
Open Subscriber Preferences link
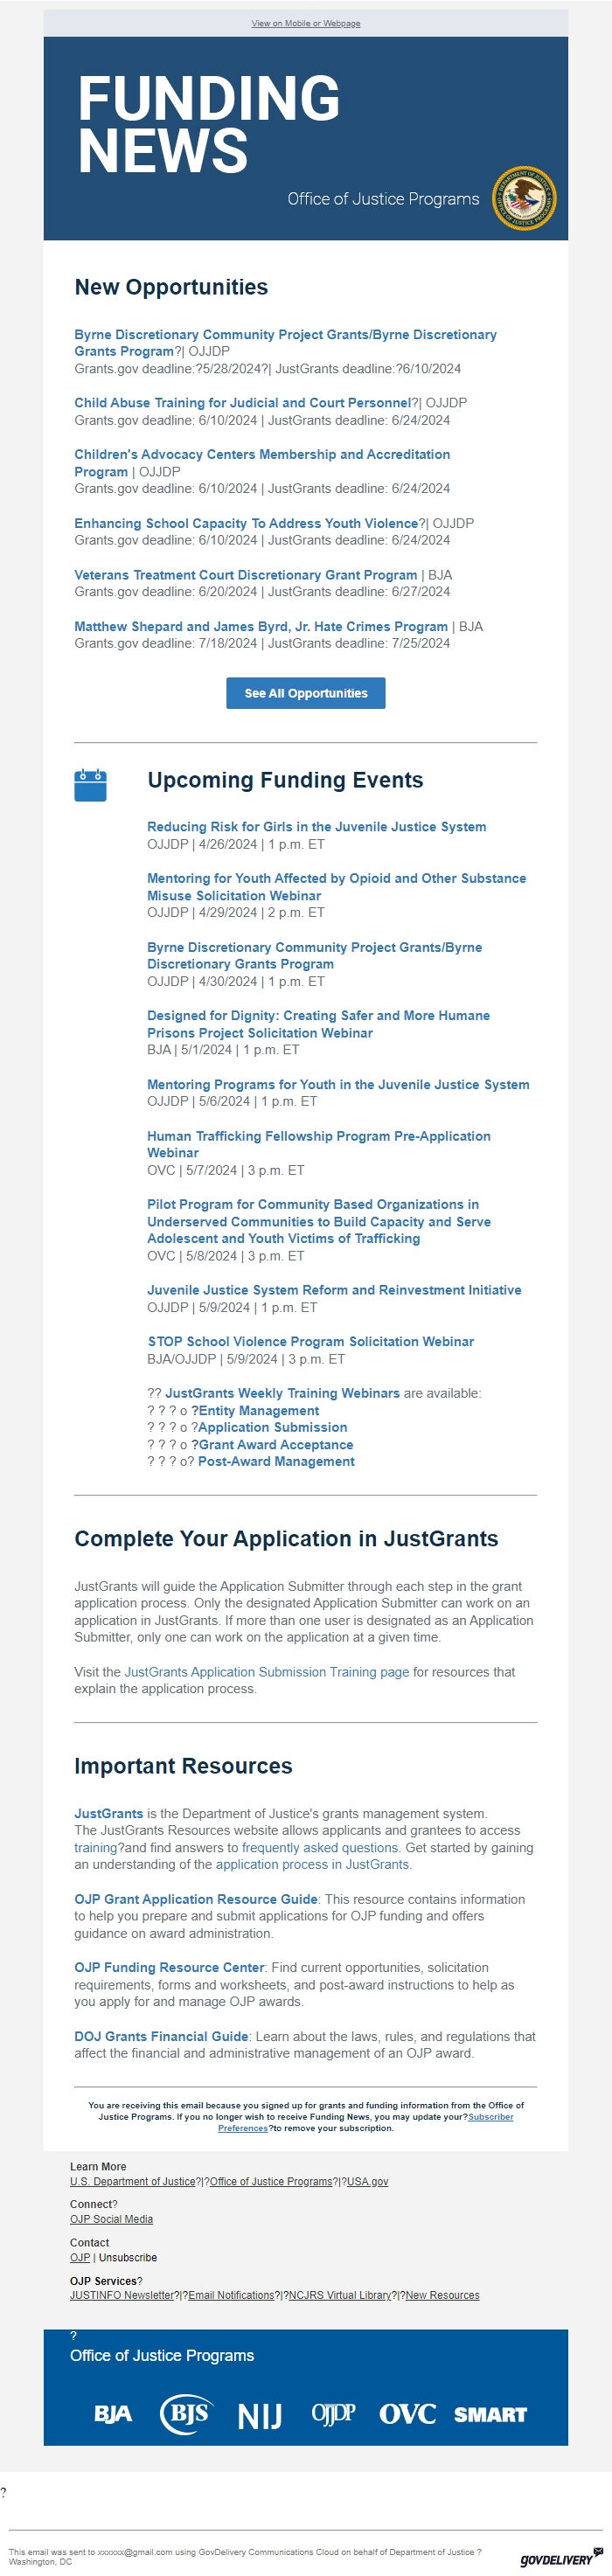click(x=366, y=2122)
